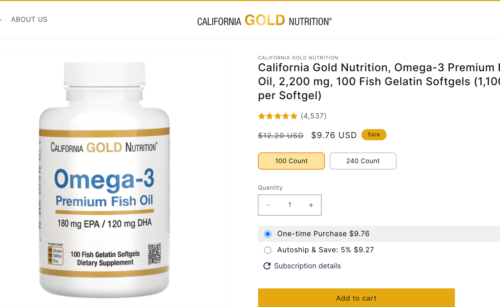Click the California Gold Nutrition vendor label

298,58
